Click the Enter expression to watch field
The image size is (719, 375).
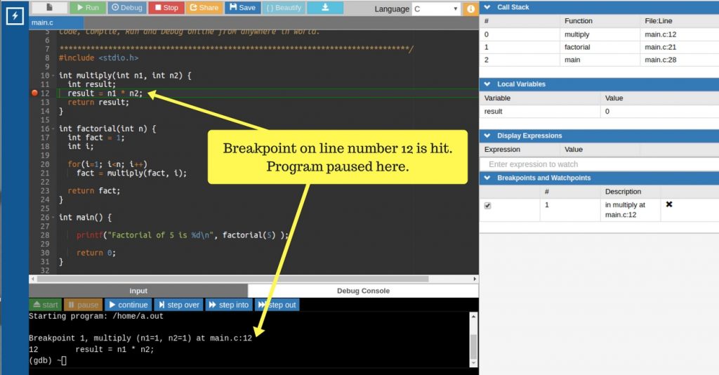click(x=598, y=164)
